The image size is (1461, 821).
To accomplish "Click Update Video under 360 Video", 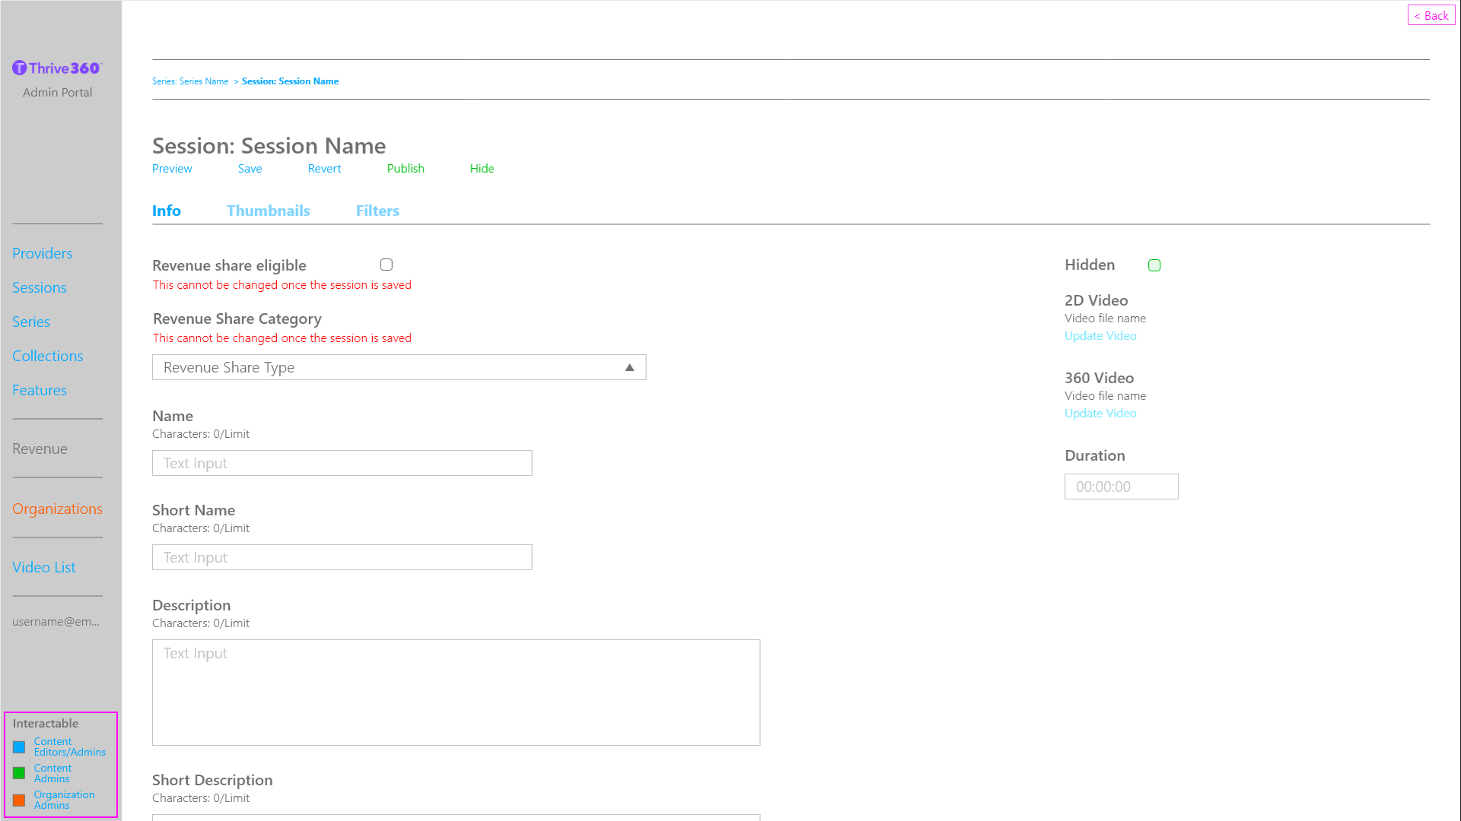I will (x=1100, y=414).
